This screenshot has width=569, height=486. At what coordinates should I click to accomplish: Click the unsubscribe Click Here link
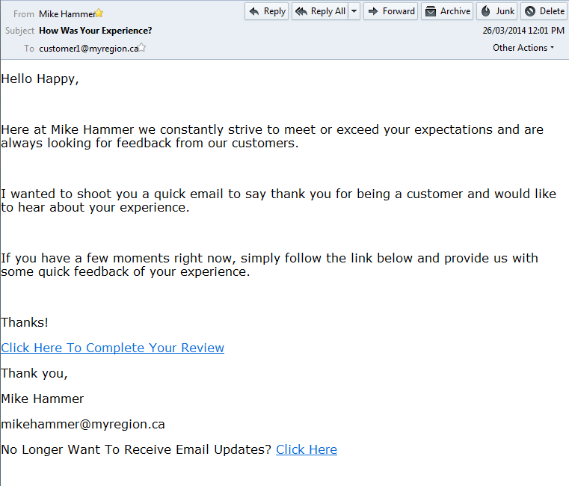click(x=307, y=449)
